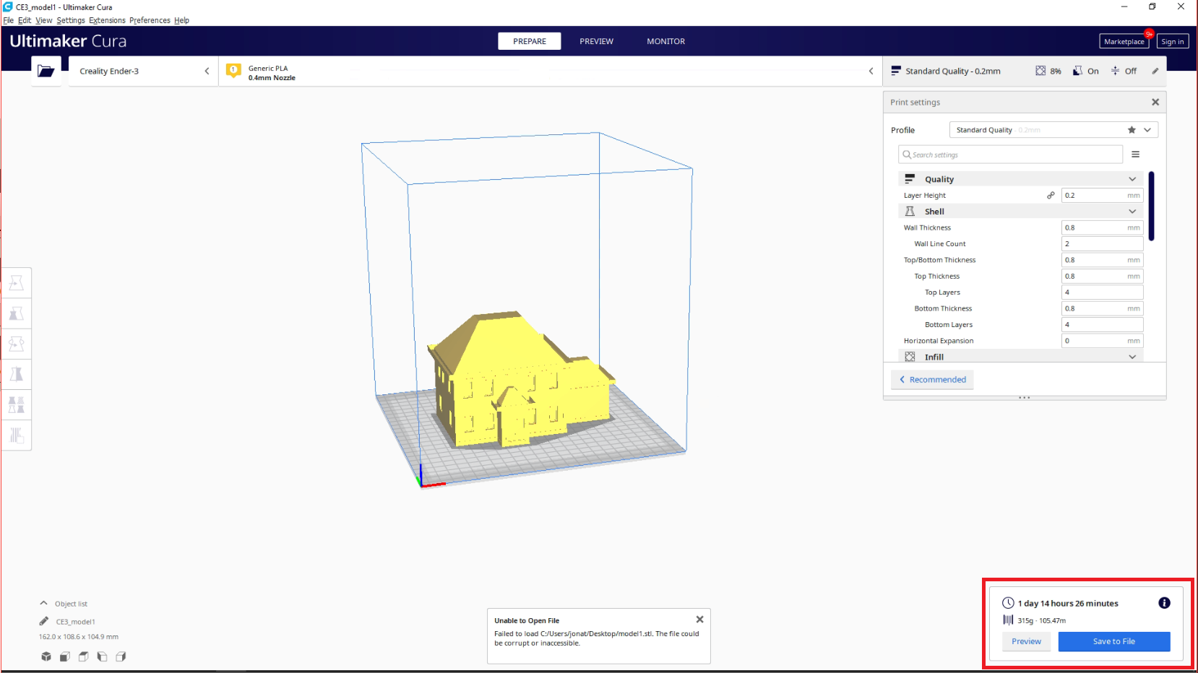Click the link icon beside Layer Height
The width and height of the screenshot is (1198, 673).
click(x=1051, y=195)
